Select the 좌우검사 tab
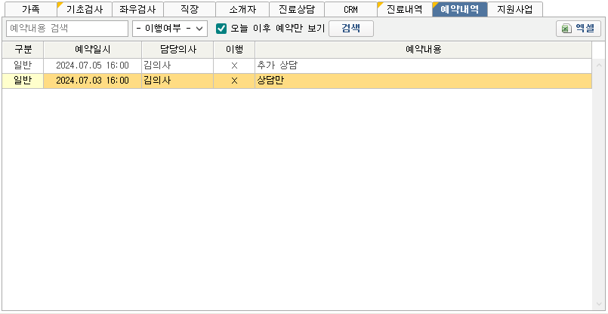608x314 pixels. [x=137, y=10]
